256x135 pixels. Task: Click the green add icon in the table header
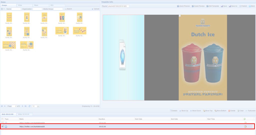point(244,119)
